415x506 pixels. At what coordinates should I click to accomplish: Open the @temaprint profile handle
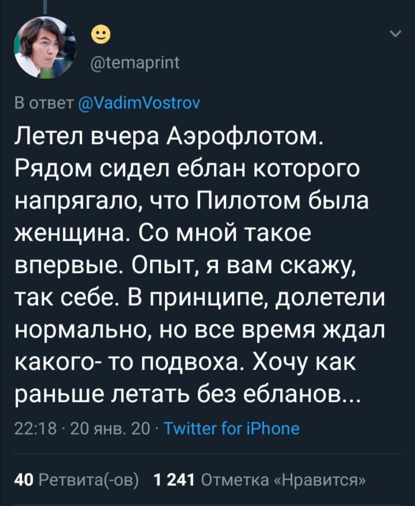pos(135,59)
